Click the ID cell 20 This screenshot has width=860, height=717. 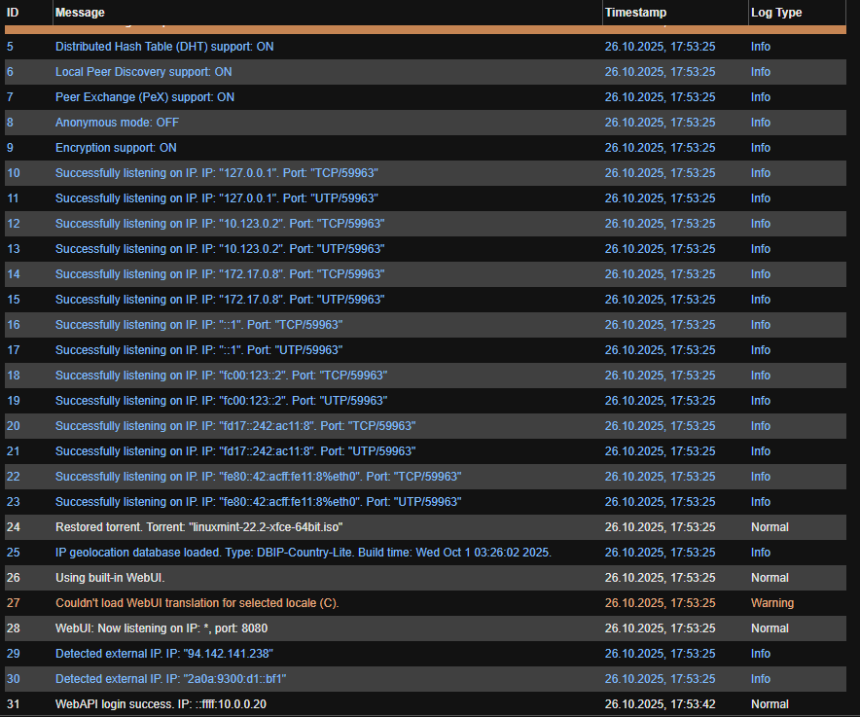click(x=14, y=425)
